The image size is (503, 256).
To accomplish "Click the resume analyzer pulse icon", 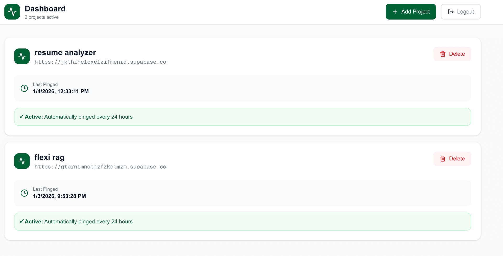I will pyautogui.click(x=22, y=56).
